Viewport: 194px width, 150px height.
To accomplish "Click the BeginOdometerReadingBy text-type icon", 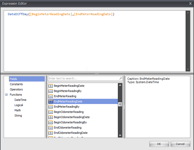I will (51, 122).
